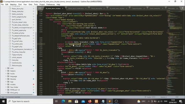185x104 pixels.
Task: Open File Explorer from the taskbar
Action: coord(70,101)
